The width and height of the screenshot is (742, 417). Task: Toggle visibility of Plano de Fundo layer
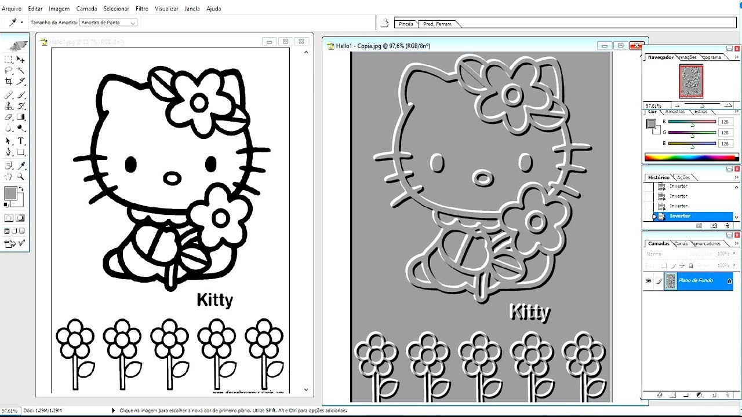click(649, 281)
